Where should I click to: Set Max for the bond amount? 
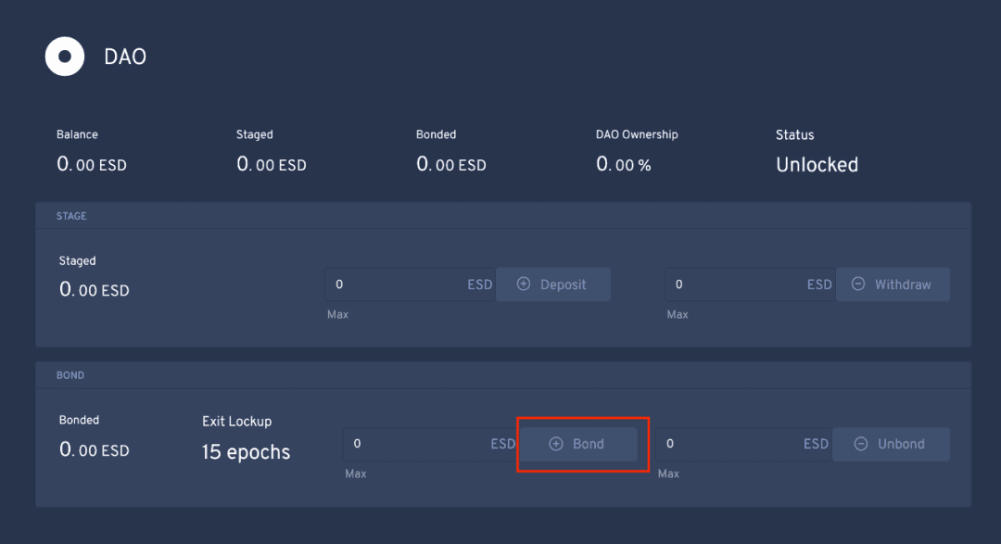tap(356, 474)
